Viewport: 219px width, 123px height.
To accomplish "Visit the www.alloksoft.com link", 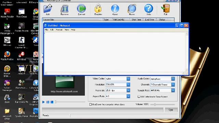I will [64, 92].
